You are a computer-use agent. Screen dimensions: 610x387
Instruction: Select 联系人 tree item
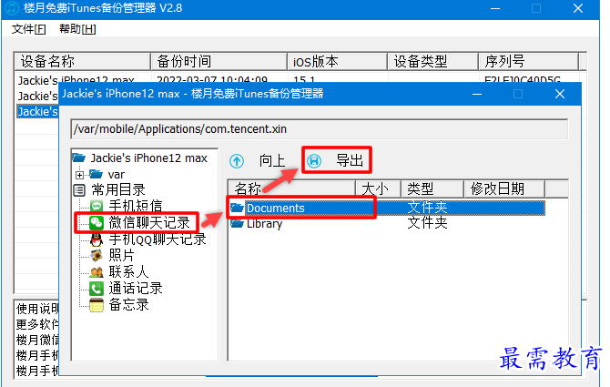click(x=128, y=272)
